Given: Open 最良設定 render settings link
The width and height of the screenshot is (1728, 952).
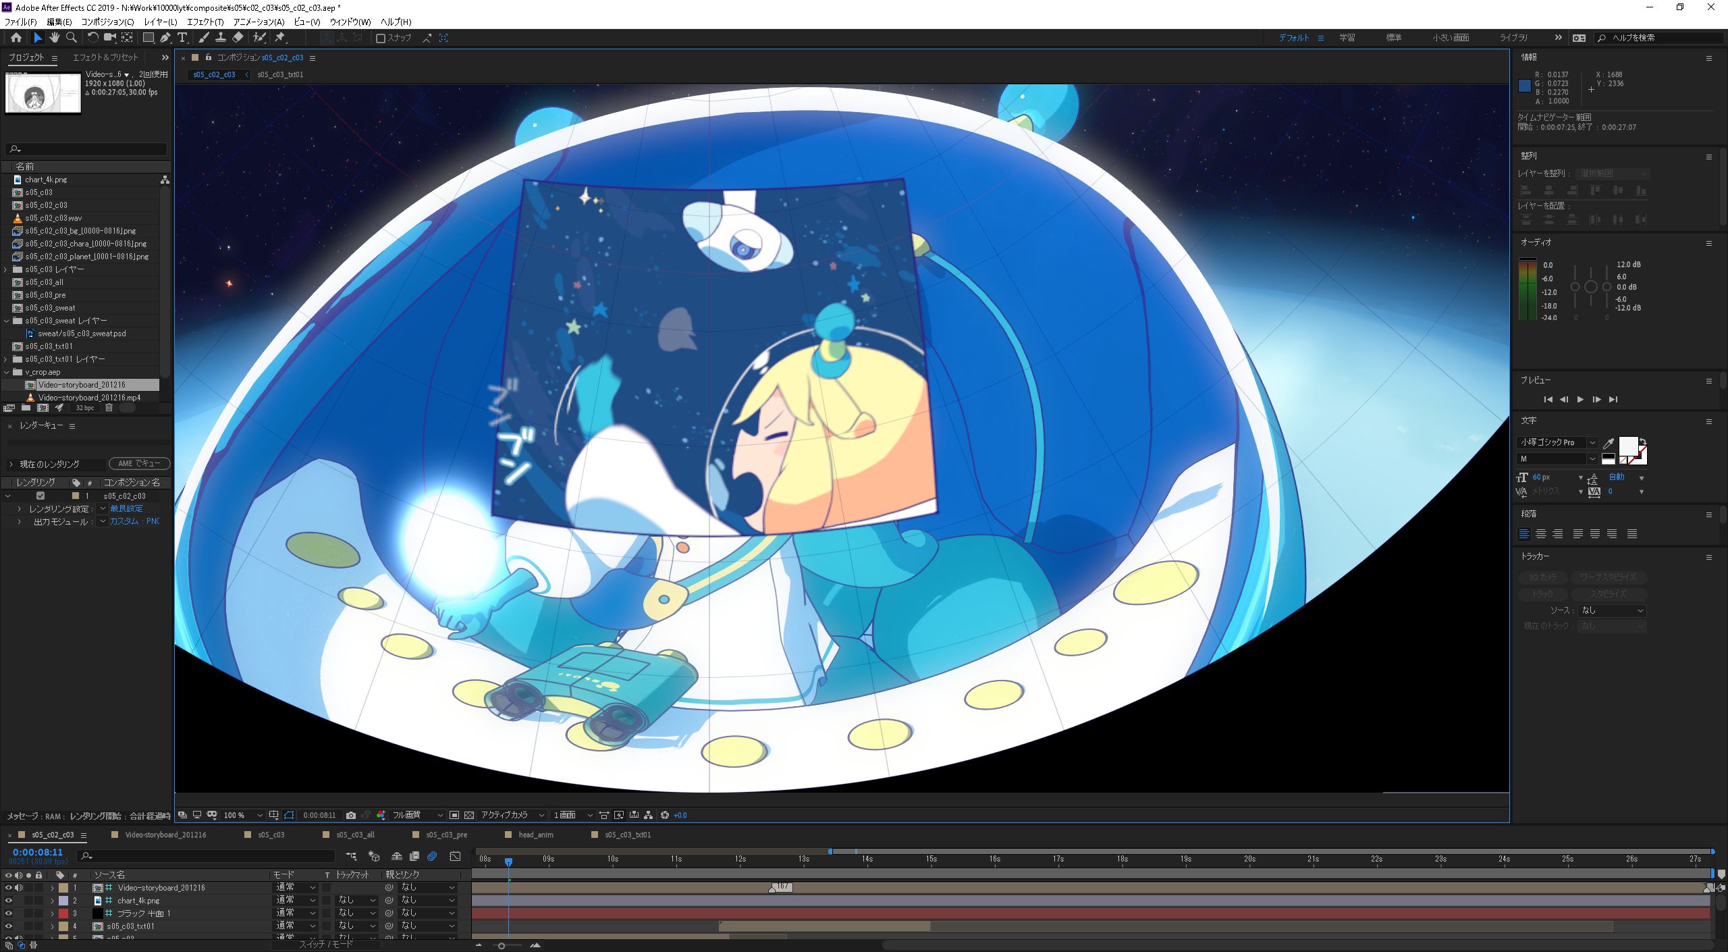Looking at the screenshot, I should (x=126, y=508).
